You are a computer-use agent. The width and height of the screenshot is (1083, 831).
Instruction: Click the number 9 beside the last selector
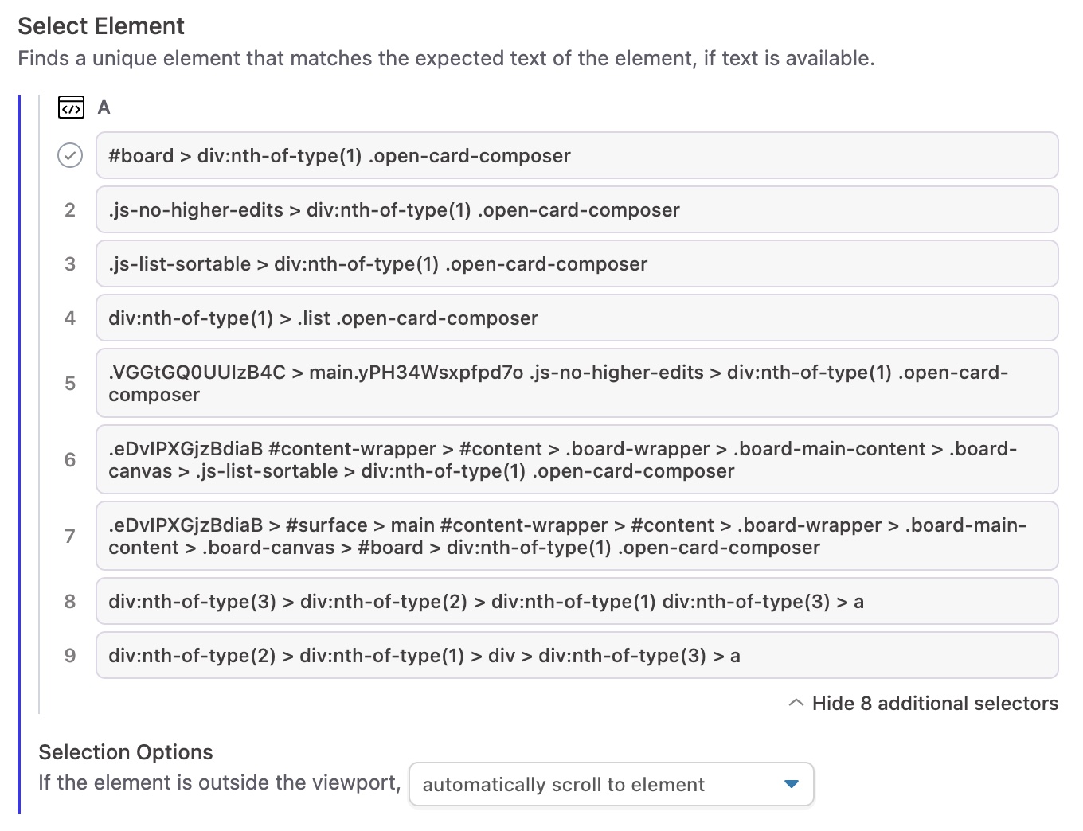coord(69,655)
